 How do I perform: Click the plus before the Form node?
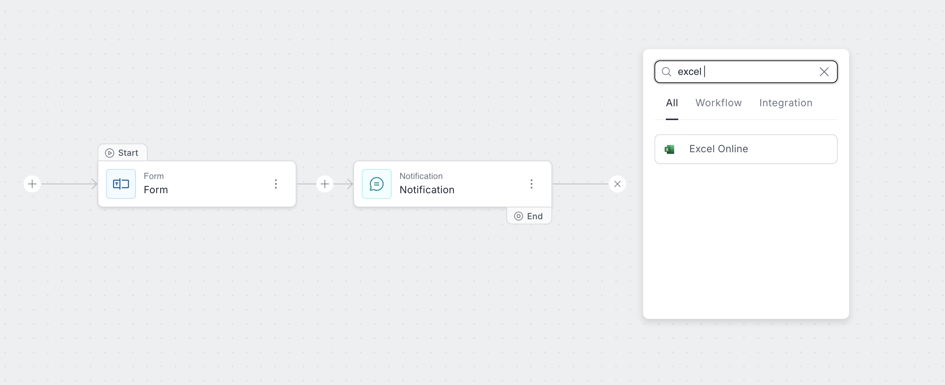click(32, 184)
